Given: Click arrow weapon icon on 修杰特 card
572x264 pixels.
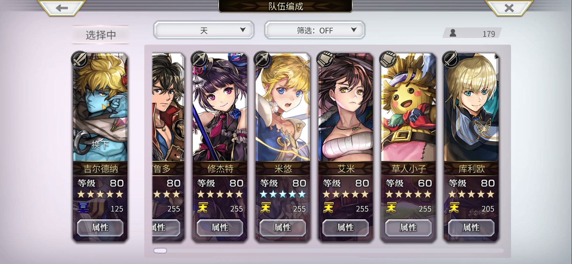Looking at the screenshot, I should tap(199, 59).
